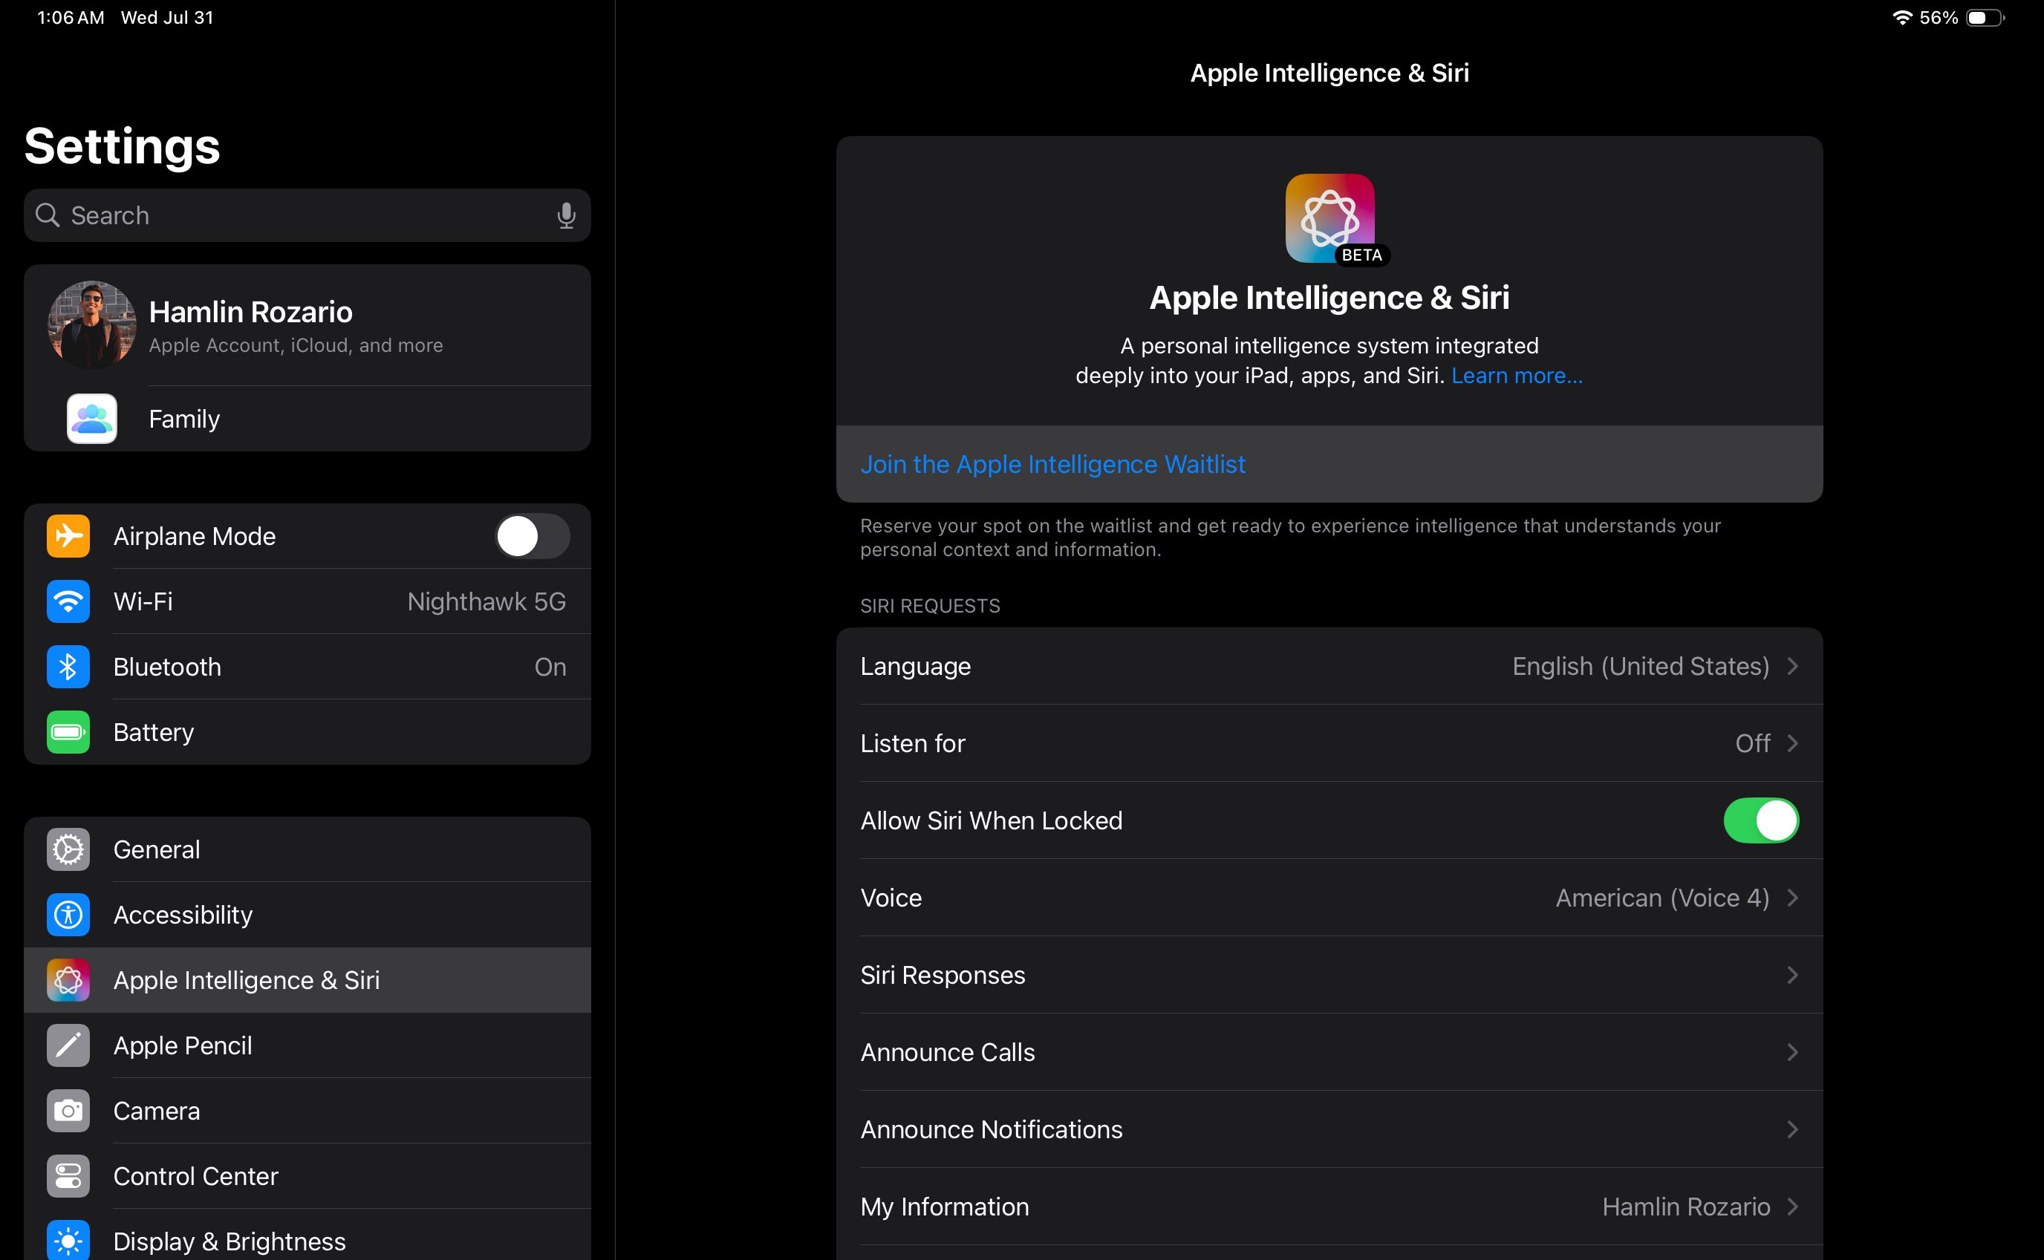Open Apple Intelligence & Siri settings icon
This screenshot has width=2044, height=1260.
coord(68,979)
